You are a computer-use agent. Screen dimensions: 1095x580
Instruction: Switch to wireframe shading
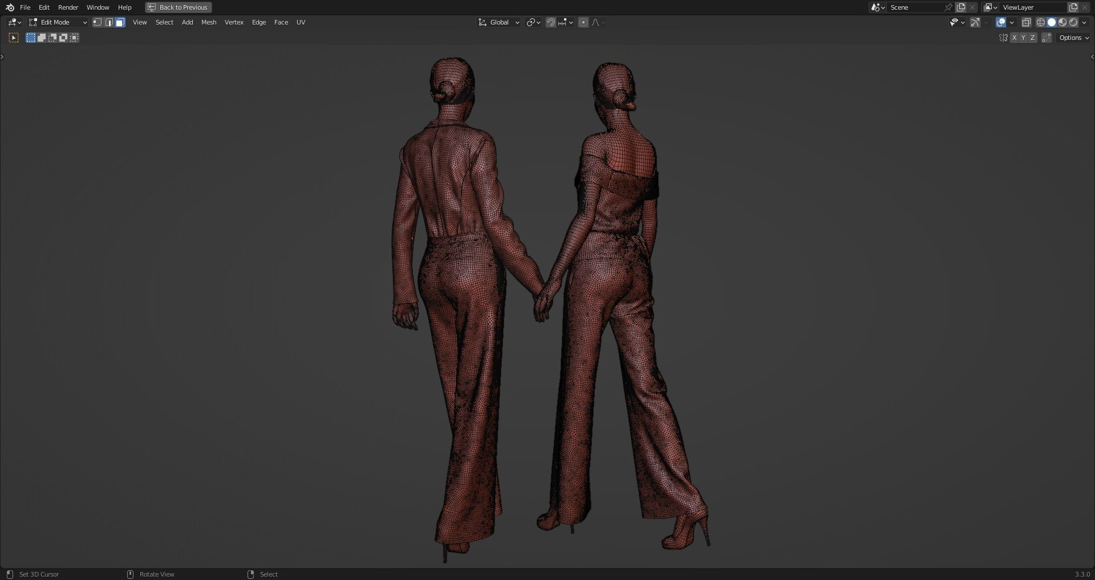coord(1041,22)
